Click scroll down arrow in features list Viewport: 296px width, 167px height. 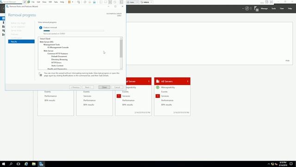tap(121, 68)
